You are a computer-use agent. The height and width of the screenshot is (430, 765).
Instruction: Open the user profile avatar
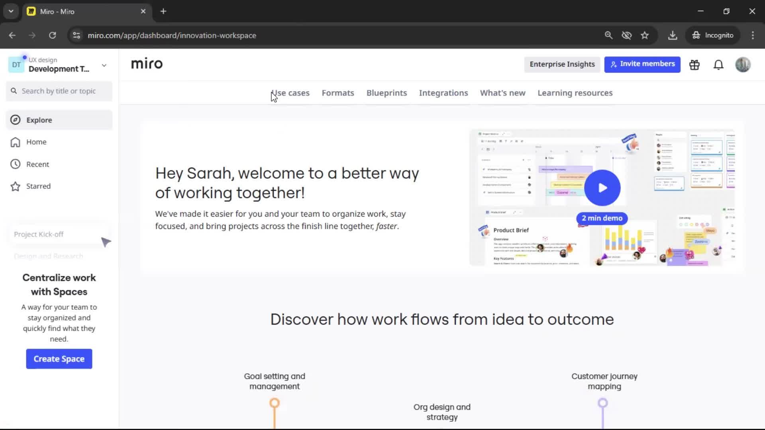click(743, 64)
